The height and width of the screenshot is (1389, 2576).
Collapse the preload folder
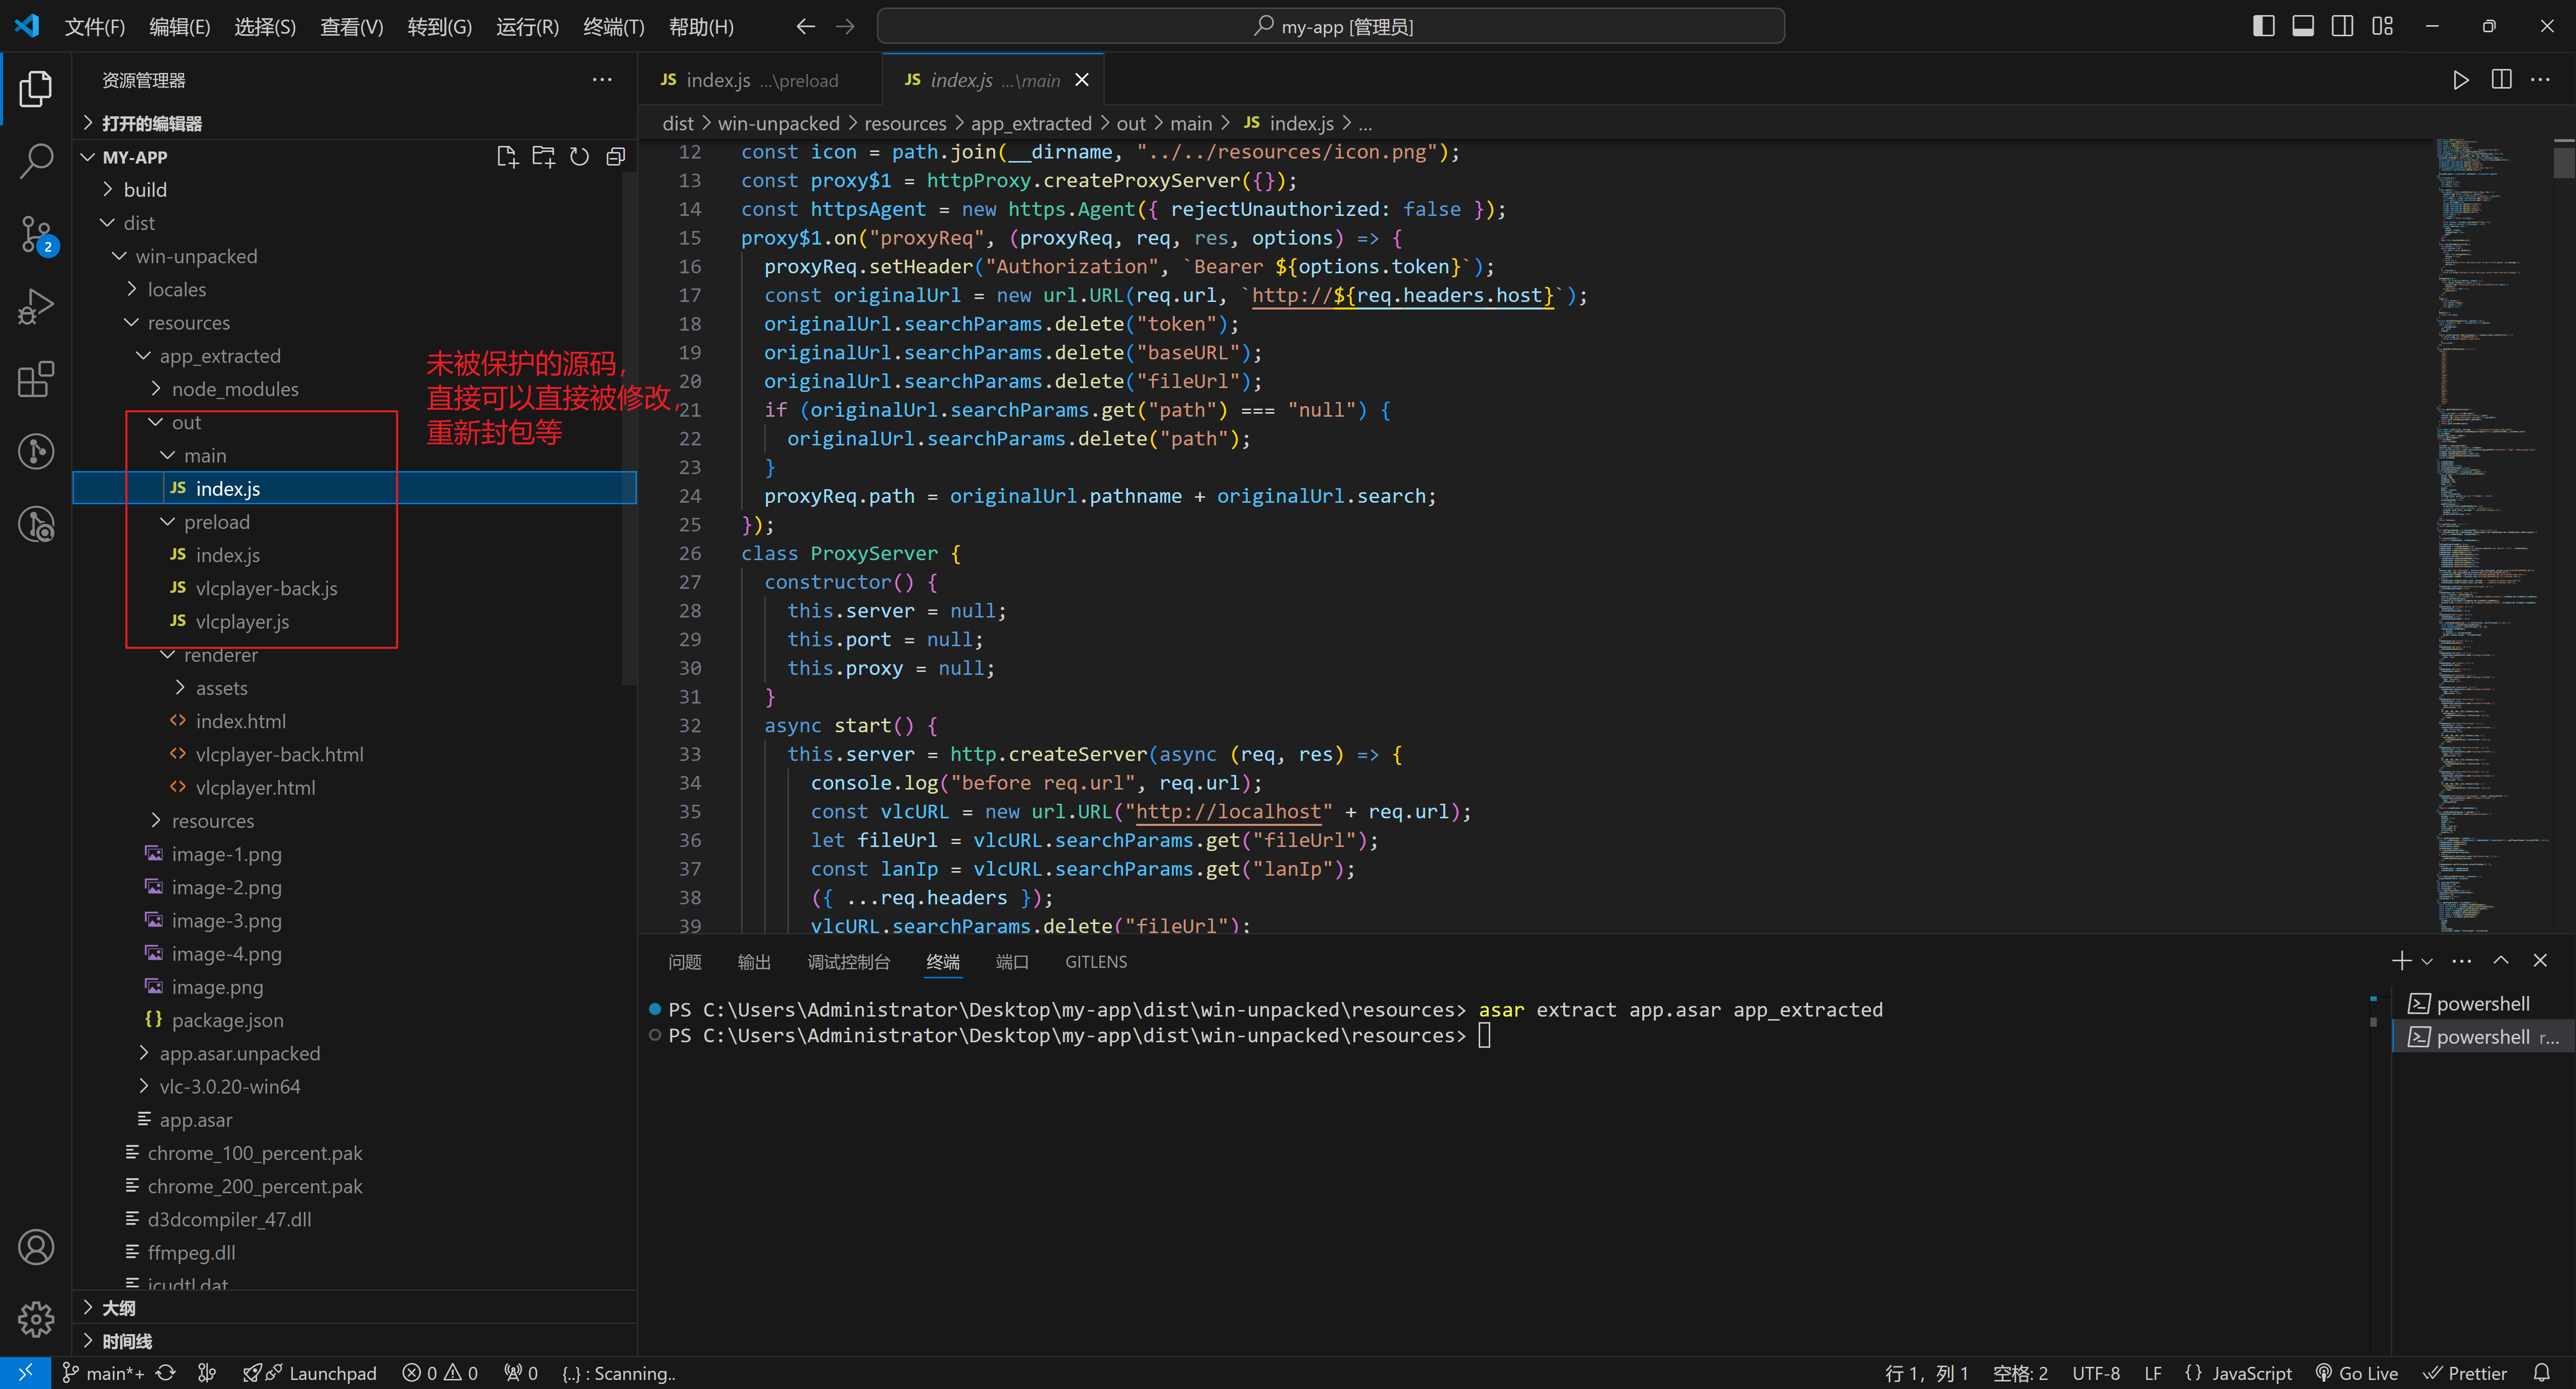pos(354,522)
